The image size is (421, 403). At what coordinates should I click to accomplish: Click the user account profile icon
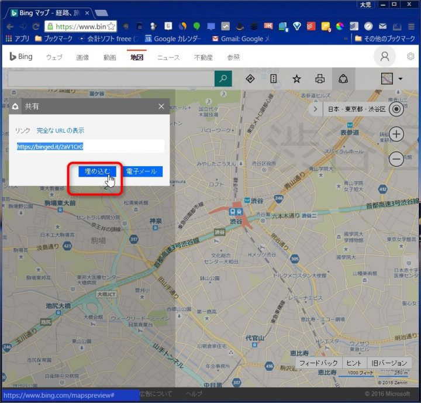[x=385, y=56]
